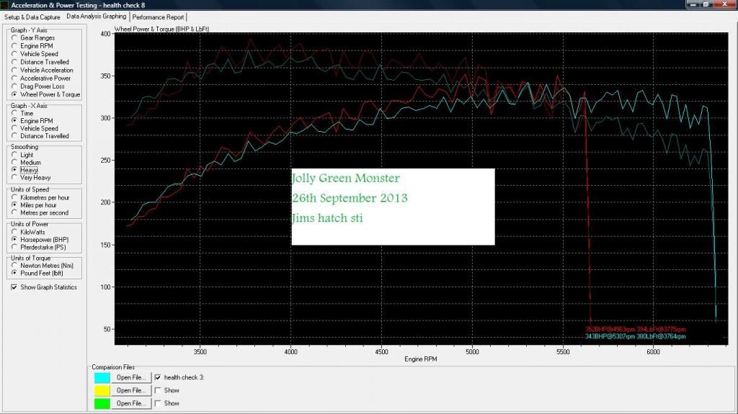738x414 pixels.
Task: Set the X axis to Time
Action: click(14, 114)
